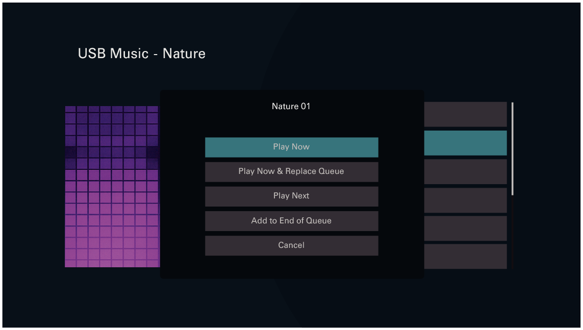583x330 pixels.
Task: Add Nature 01 to end of queue
Action: point(291,221)
